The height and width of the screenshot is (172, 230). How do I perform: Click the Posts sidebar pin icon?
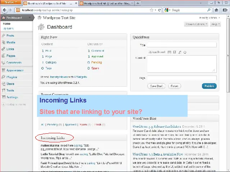[3, 35]
